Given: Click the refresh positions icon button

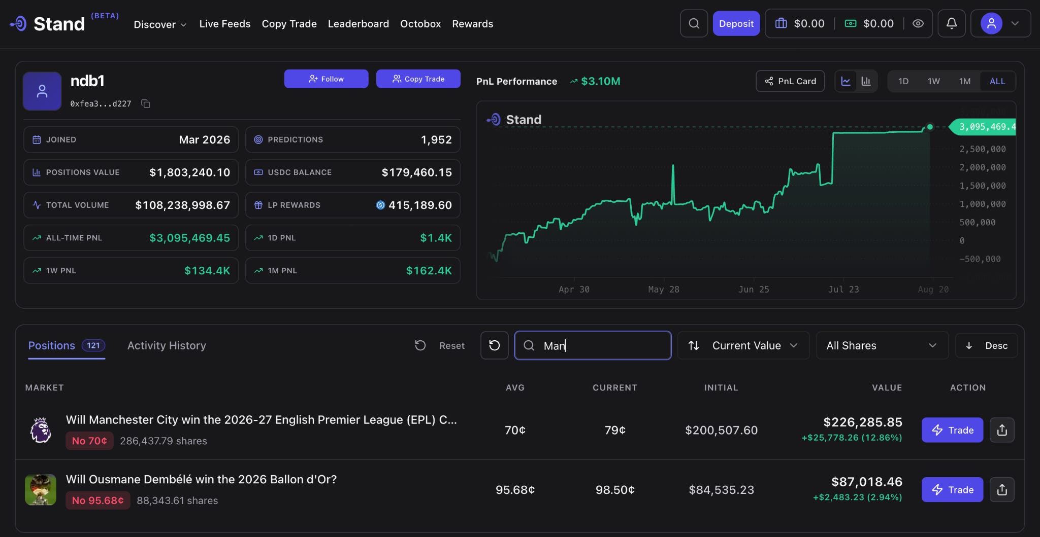Looking at the screenshot, I should 494,346.
